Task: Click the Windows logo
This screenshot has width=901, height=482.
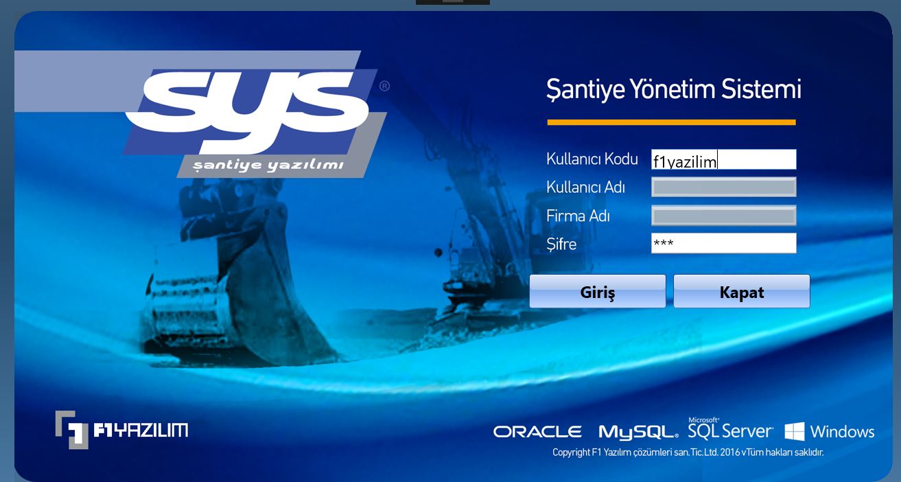Action: tap(830, 431)
